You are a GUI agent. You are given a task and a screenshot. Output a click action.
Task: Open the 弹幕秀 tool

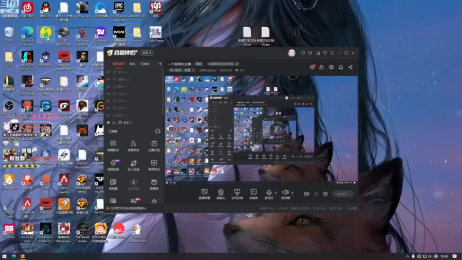(x=154, y=184)
